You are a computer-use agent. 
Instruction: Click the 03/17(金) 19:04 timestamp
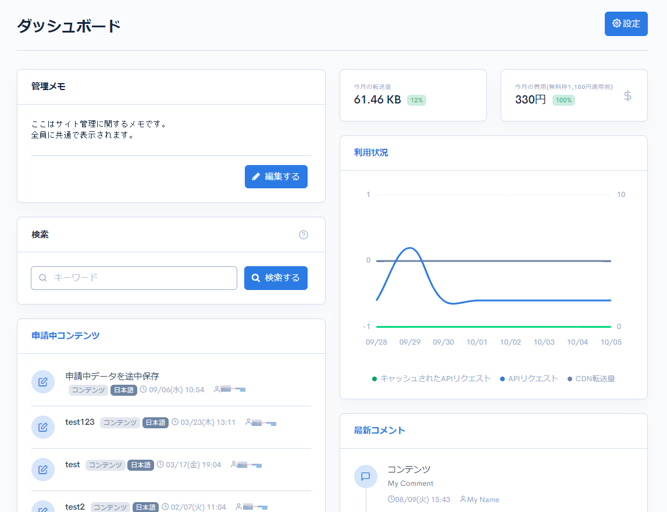coord(194,465)
